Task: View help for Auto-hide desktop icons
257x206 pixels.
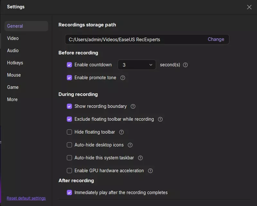Action: pyautogui.click(x=130, y=145)
